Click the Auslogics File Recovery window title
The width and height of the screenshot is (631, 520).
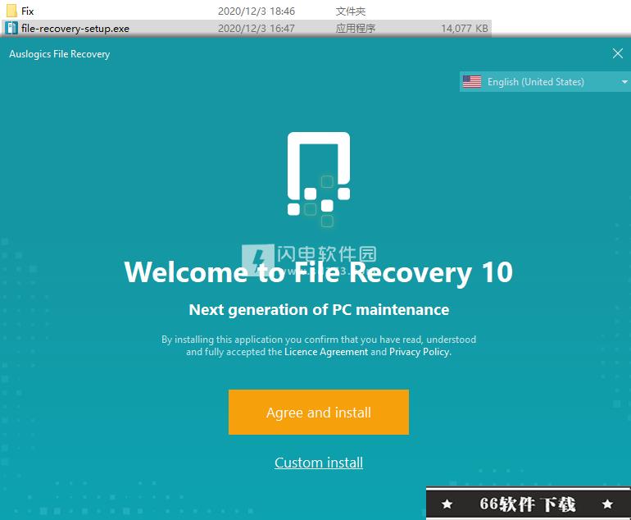[x=60, y=54]
